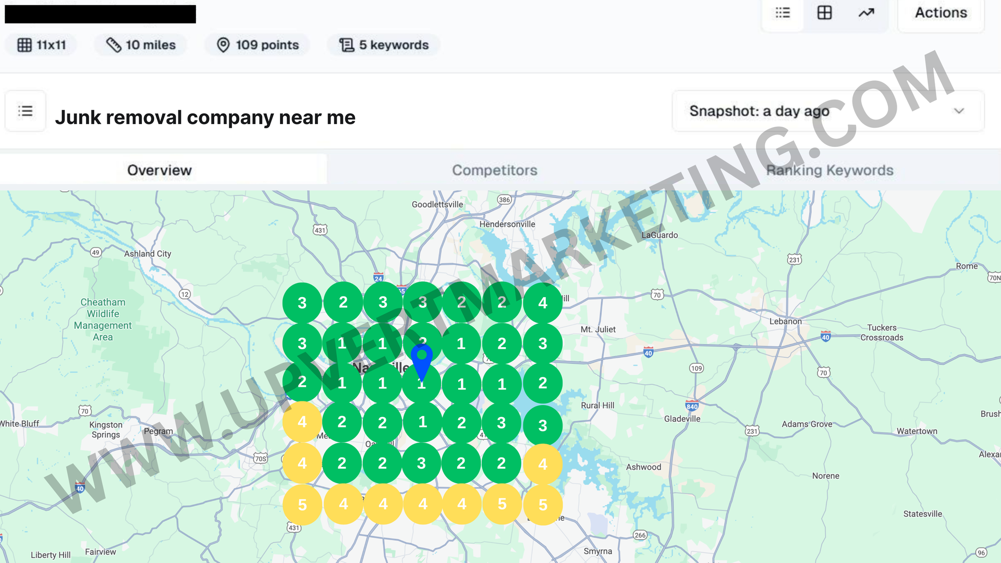This screenshot has width=1001, height=563.
Task: Click top-right rank 4 green grid point
Action: 543,303
